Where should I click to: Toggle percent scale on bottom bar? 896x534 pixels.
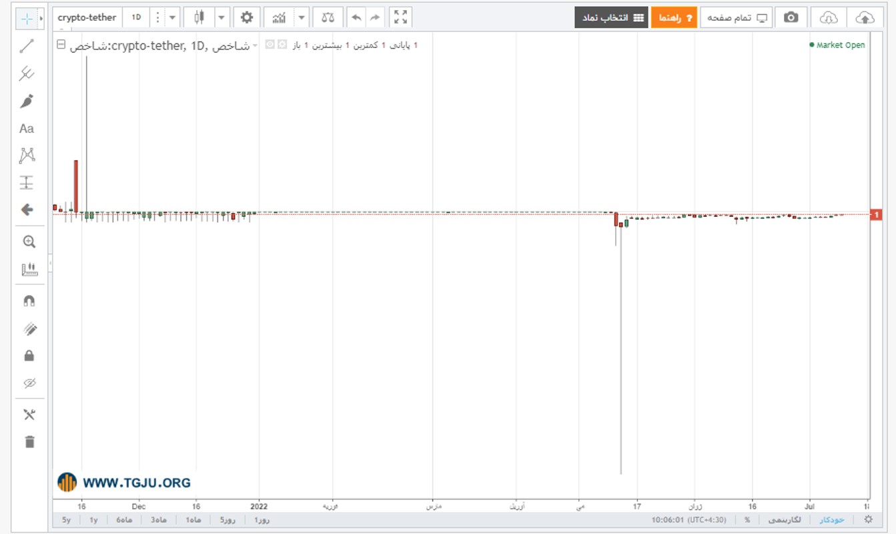747,519
